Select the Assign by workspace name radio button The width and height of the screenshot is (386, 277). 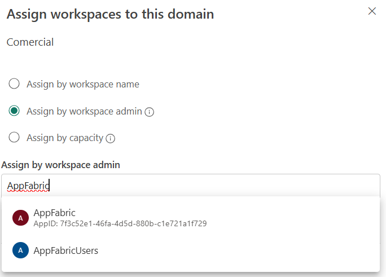(15, 84)
